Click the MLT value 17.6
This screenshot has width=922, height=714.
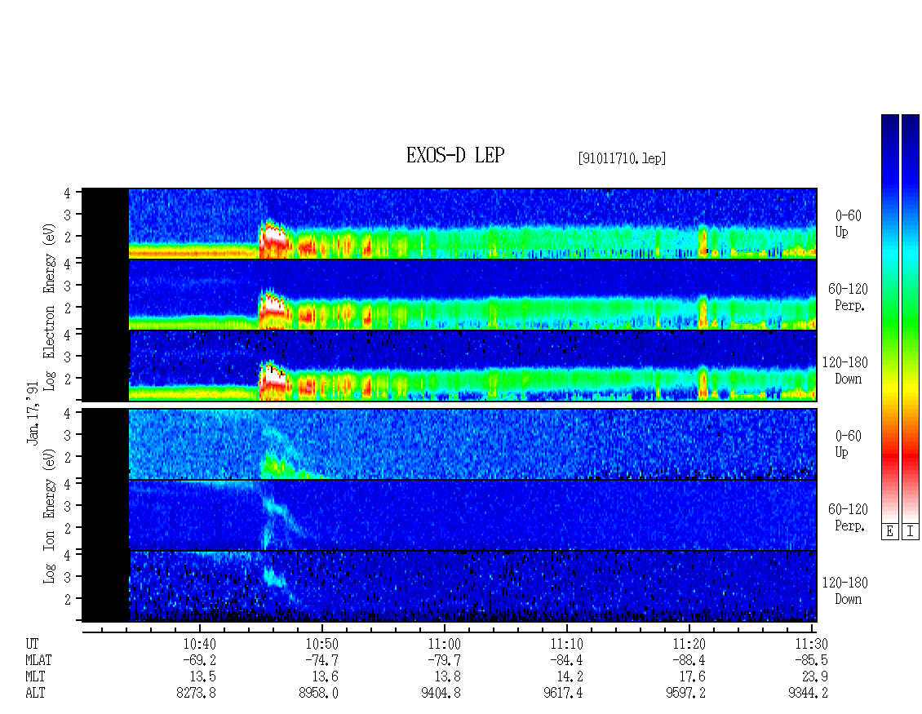pos(692,677)
